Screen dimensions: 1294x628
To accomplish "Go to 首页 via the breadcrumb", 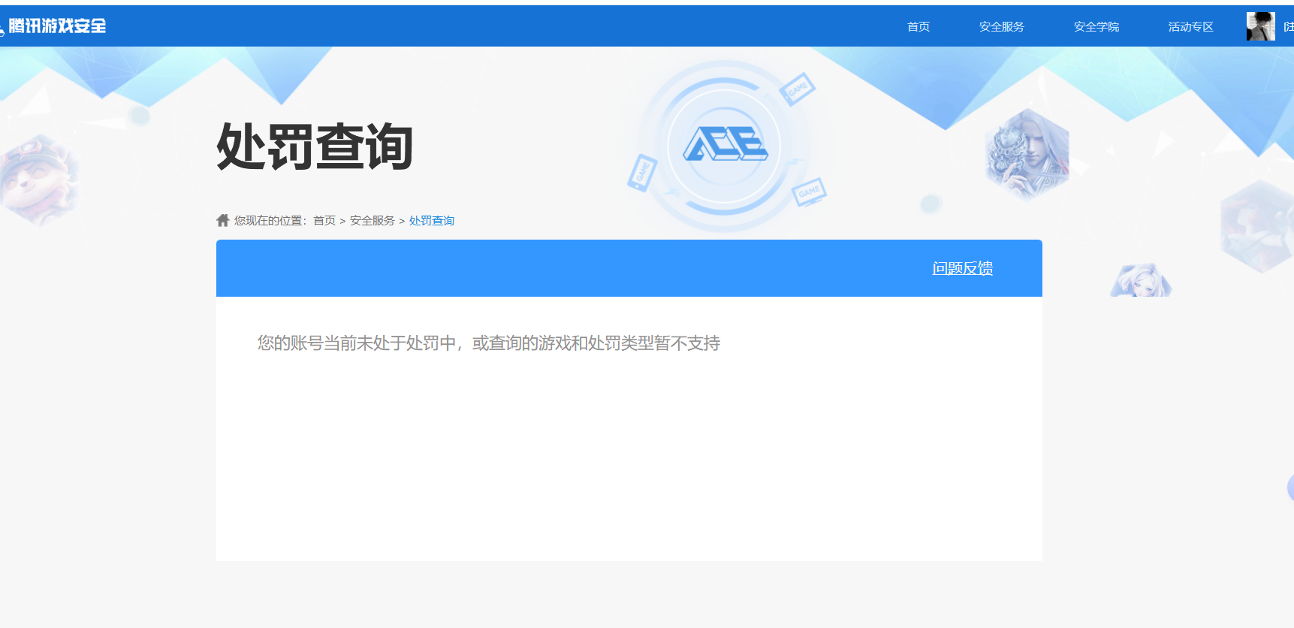I will 324,220.
